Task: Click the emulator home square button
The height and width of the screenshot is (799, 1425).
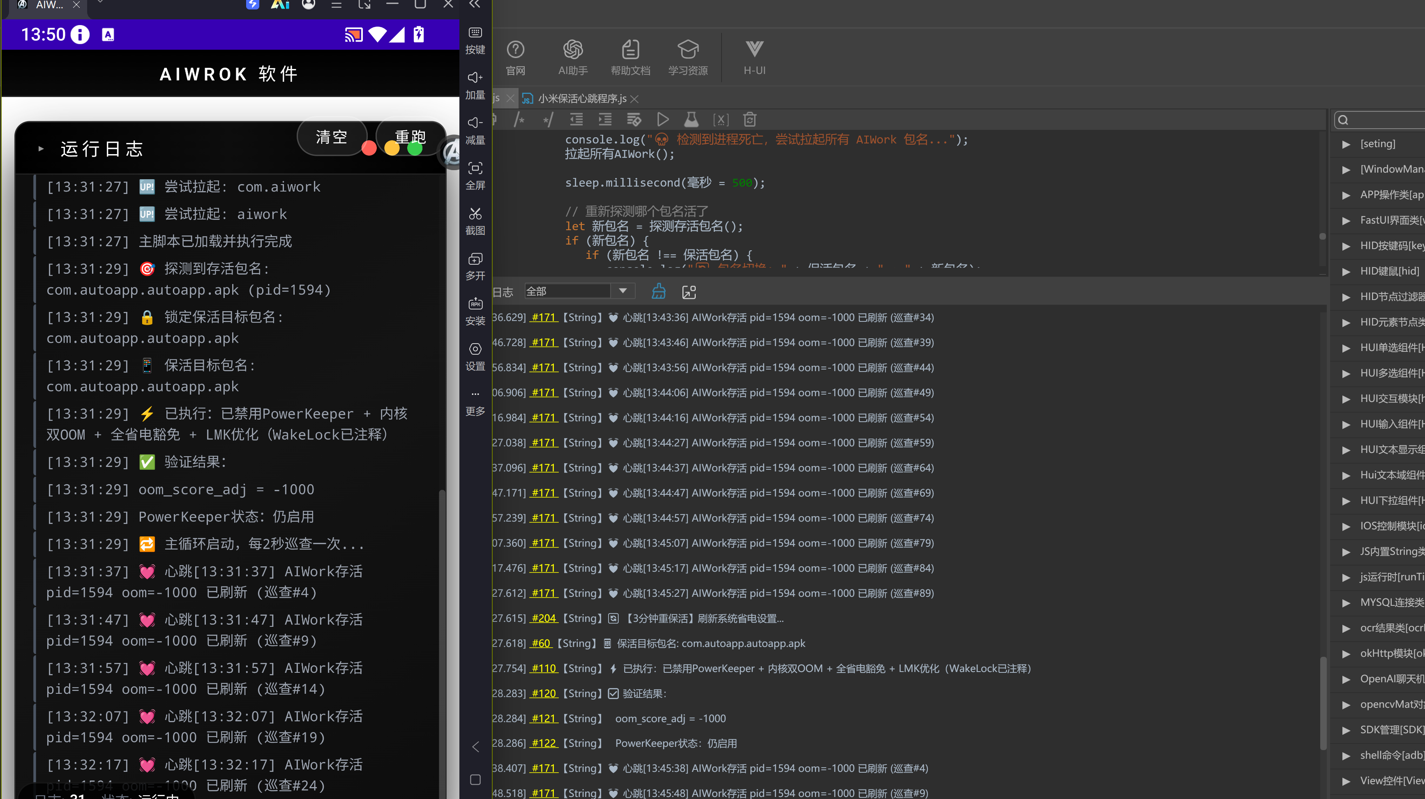Action: point(475,780)
